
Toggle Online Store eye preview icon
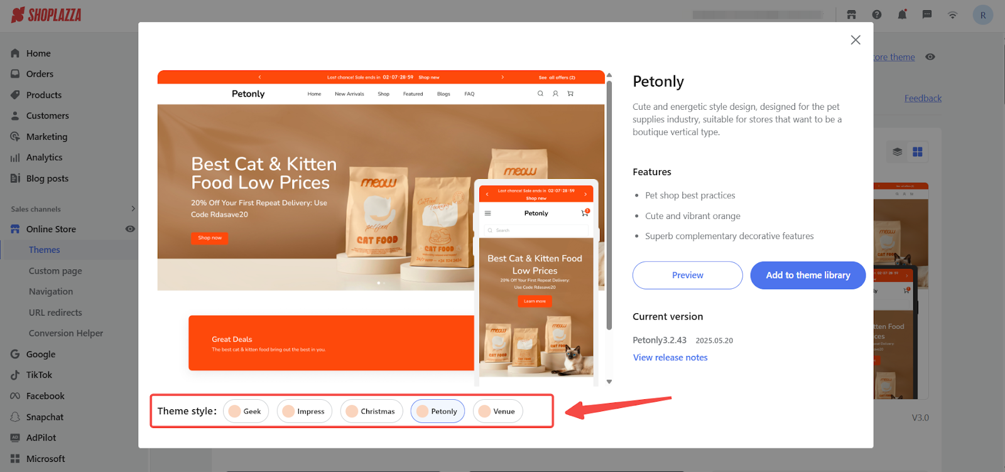[x=130, y=229]
